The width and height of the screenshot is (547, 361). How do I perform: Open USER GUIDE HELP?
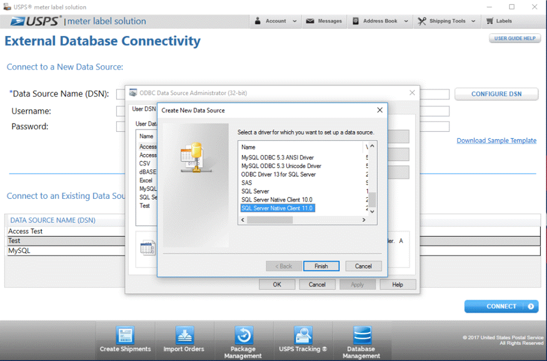click(515, 38)
